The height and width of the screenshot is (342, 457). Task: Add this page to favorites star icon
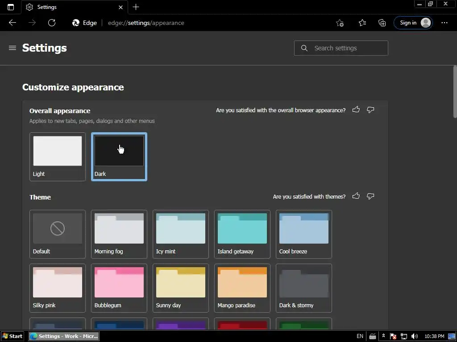point(340,23)
